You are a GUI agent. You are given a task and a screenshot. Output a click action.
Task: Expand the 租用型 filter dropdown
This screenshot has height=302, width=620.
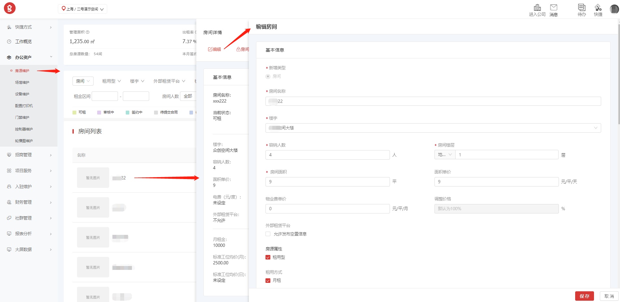point(111,81)
